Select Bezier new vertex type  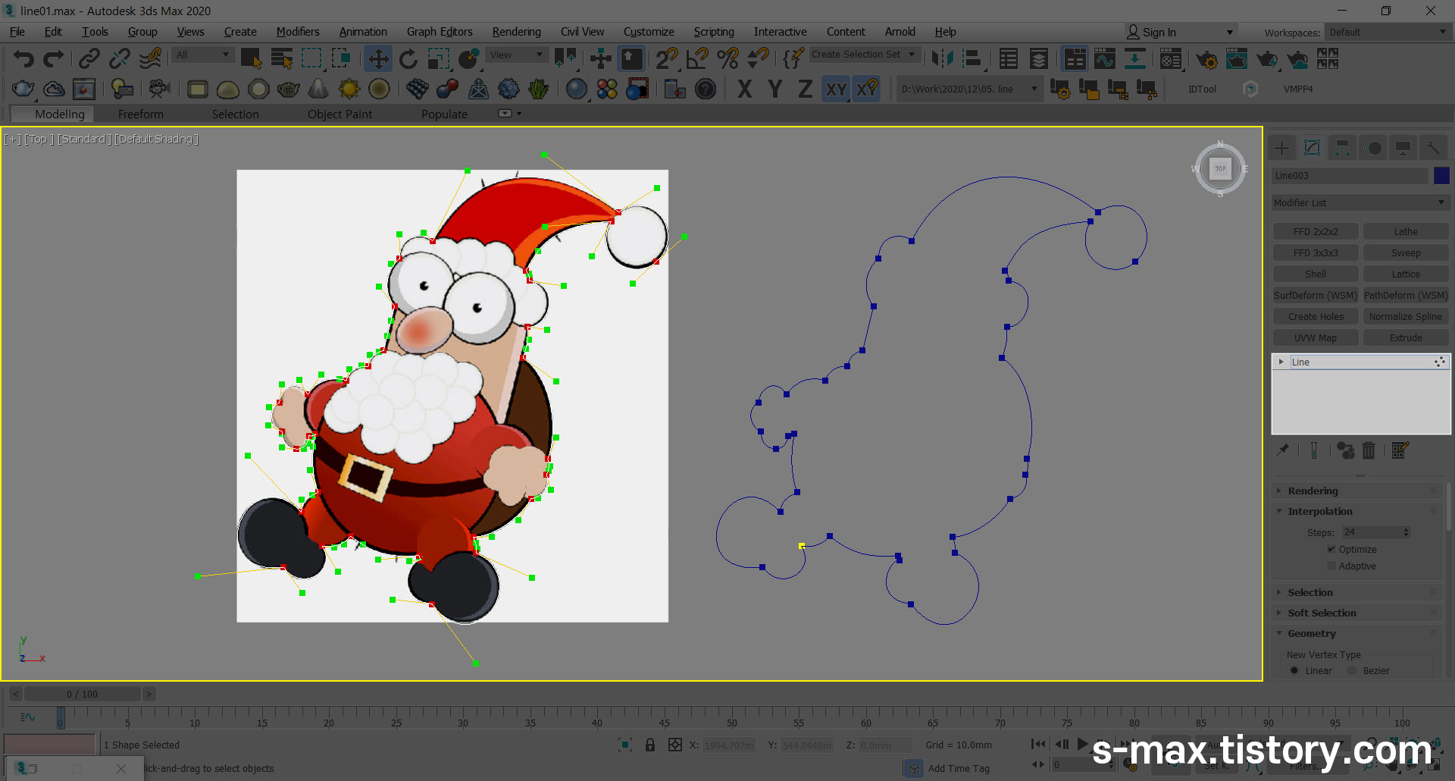tap(1352, 670)
